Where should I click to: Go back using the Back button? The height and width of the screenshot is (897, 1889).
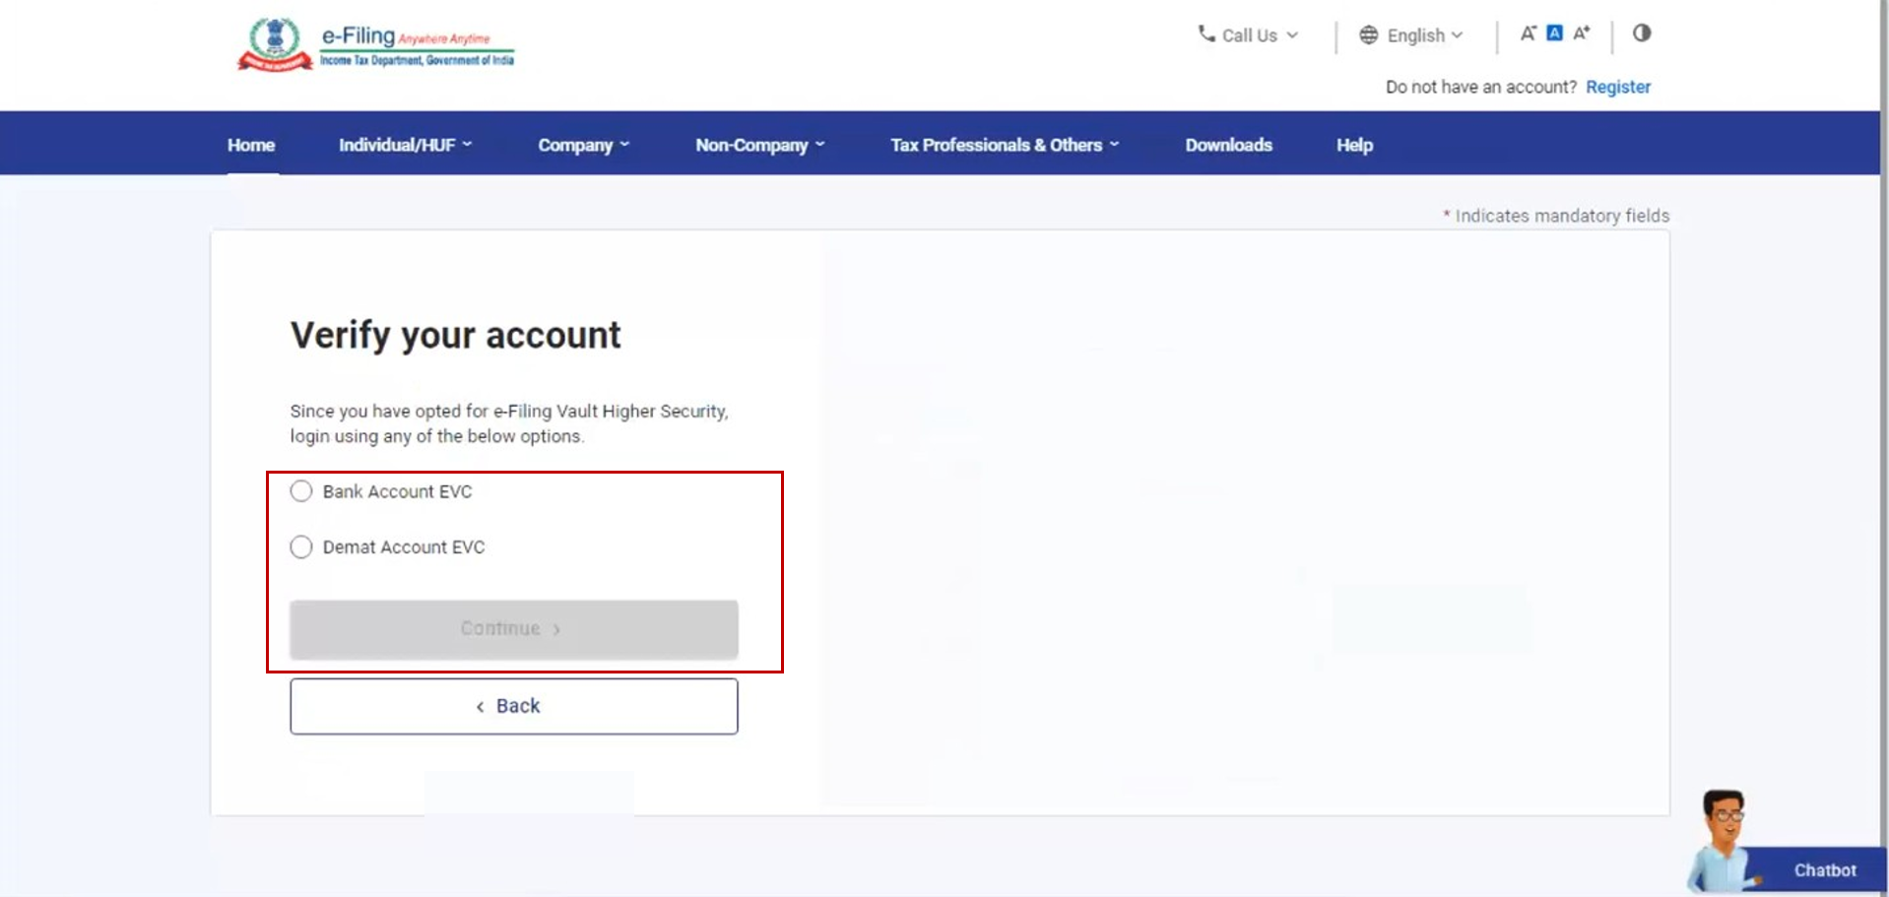513,705
